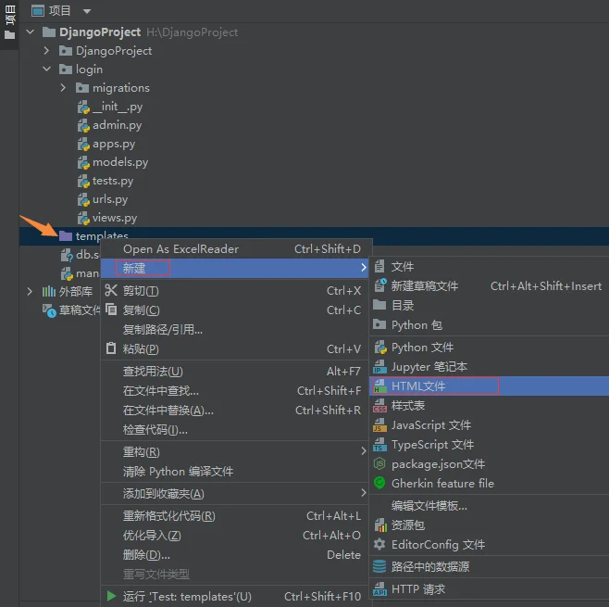The width and height of the screenshot is (609, 607).
Task: Click the migrations folder icon
Action: (82, 88)
